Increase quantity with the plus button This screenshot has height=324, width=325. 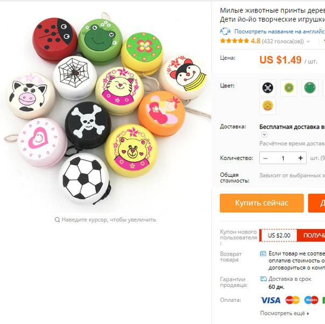pyautogui.click(x=301, y=158)
